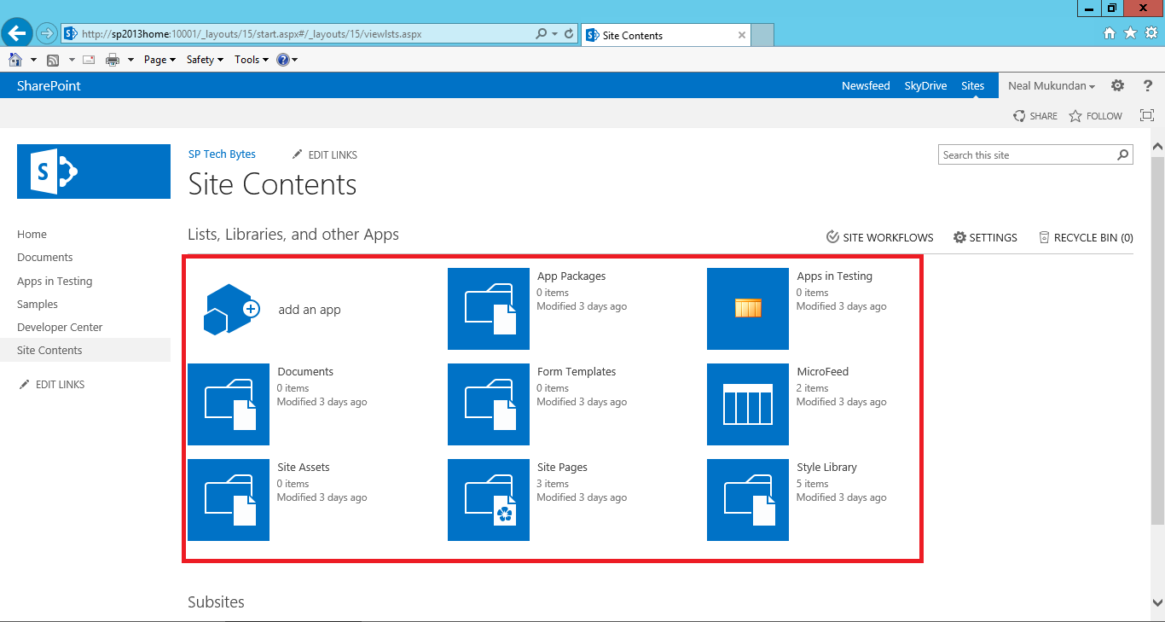Click the Home icon in command bar
The image size is (1165, 622).
point(14,60)
